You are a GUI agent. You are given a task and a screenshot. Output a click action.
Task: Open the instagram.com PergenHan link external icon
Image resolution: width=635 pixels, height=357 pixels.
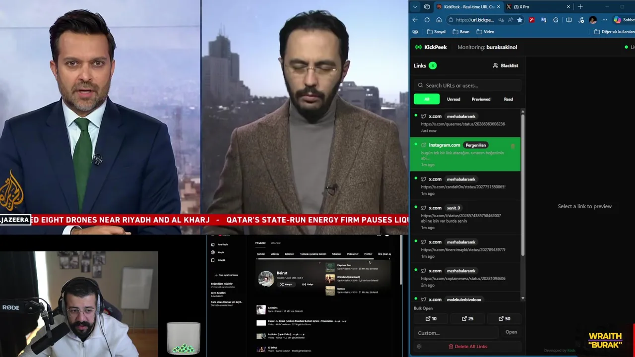[x=424, y=145]
